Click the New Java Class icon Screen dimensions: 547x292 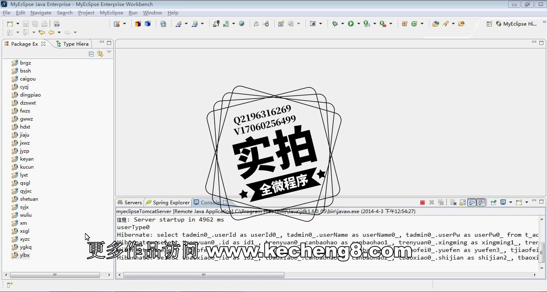(414, 24)
